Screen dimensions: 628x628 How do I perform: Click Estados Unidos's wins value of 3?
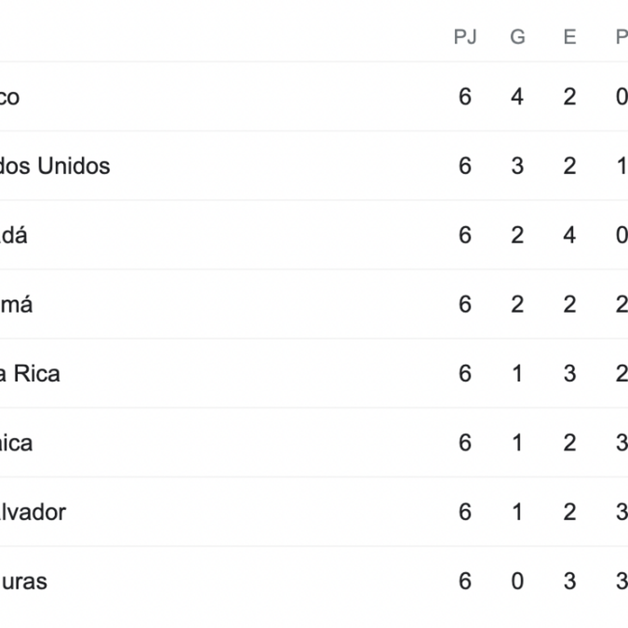(517, 166)
